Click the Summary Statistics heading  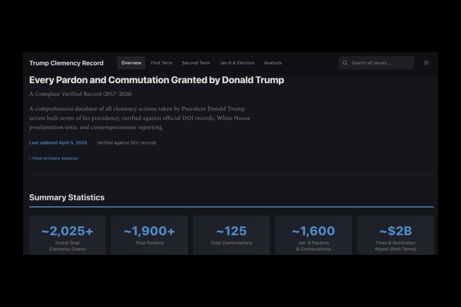tap(67, 197)
